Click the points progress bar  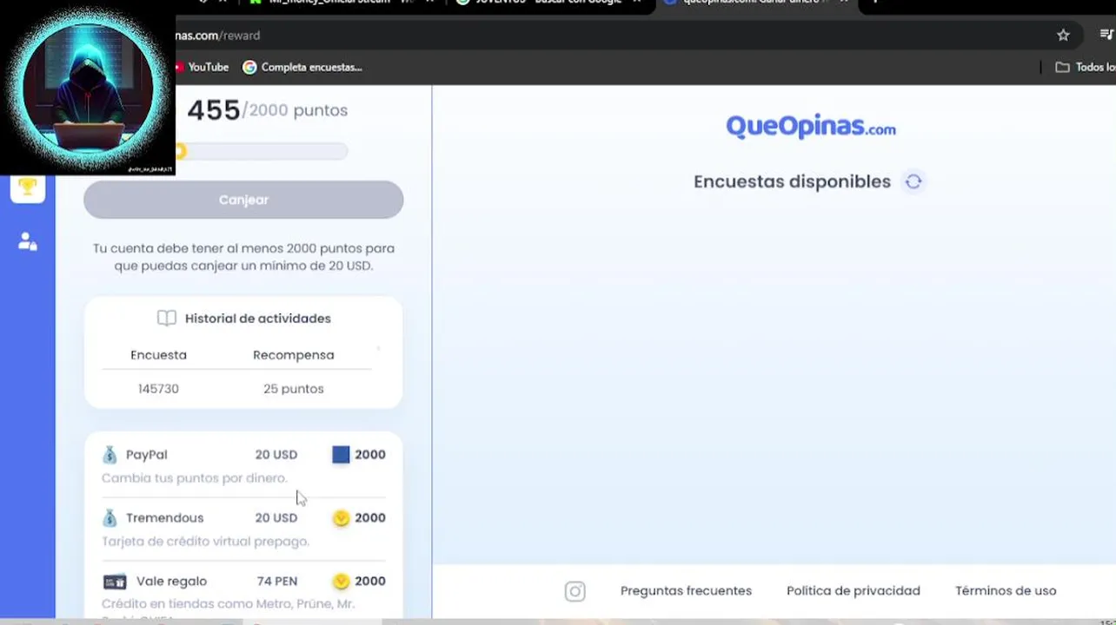pyautogui.click(x=261, y=151)
